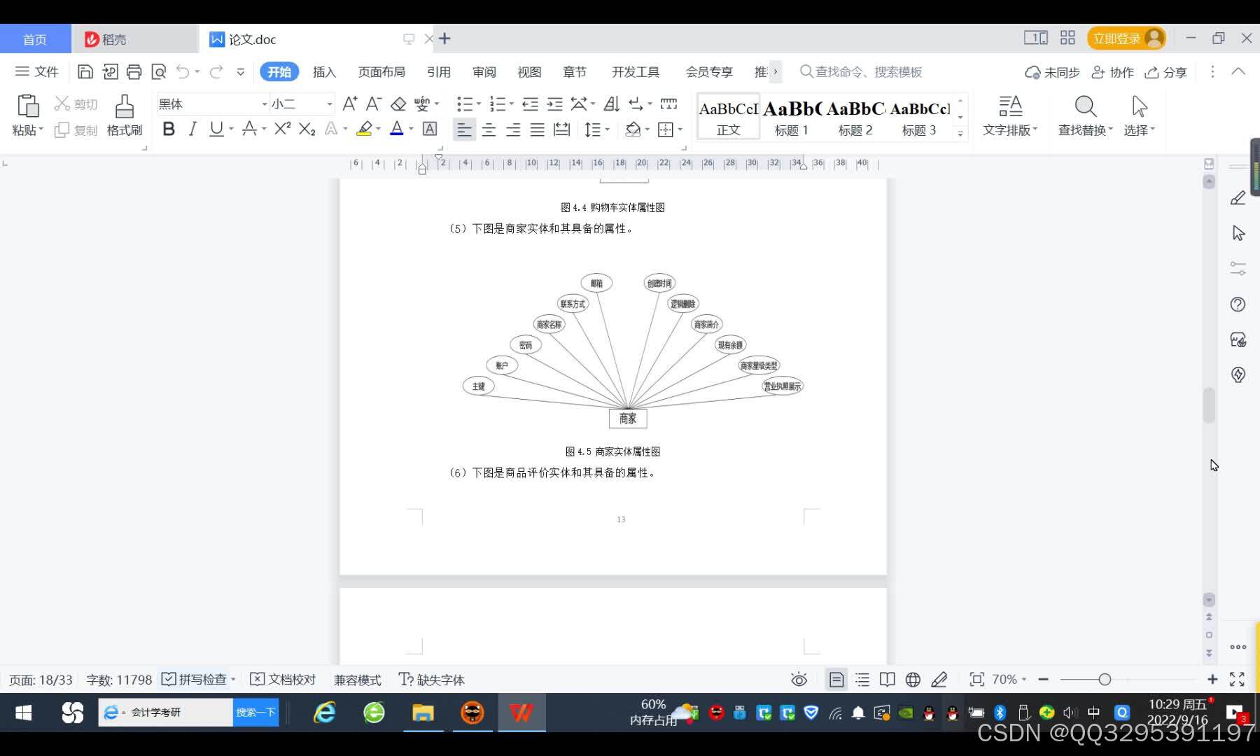The width and height of the screenshot is (1260, 756).
Task: Open the 引用 ribbon tab
Action: (x=439, y=72)
